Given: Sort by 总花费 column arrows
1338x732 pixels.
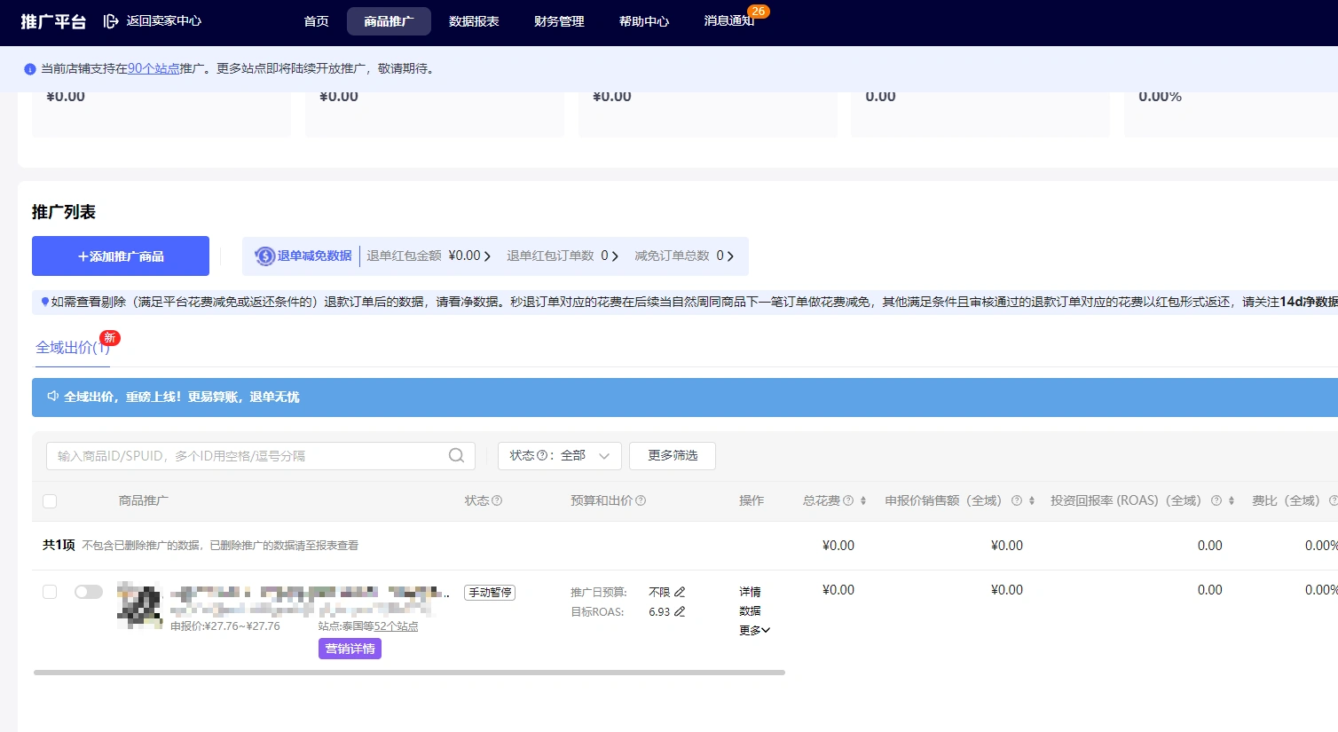Looking at the screenshot, I should point(863,501).
